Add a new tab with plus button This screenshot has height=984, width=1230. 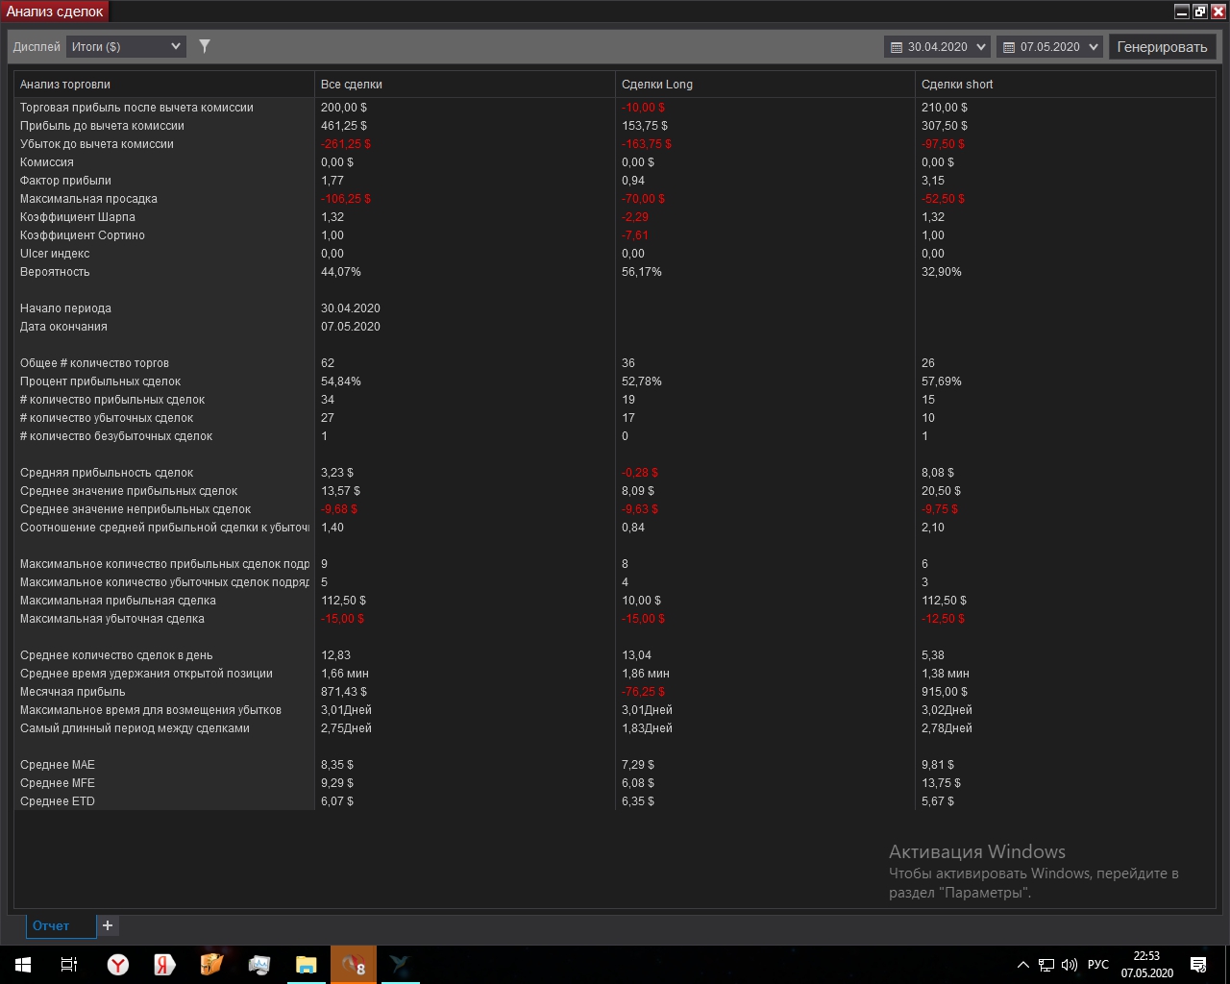[x=108, y=925]
